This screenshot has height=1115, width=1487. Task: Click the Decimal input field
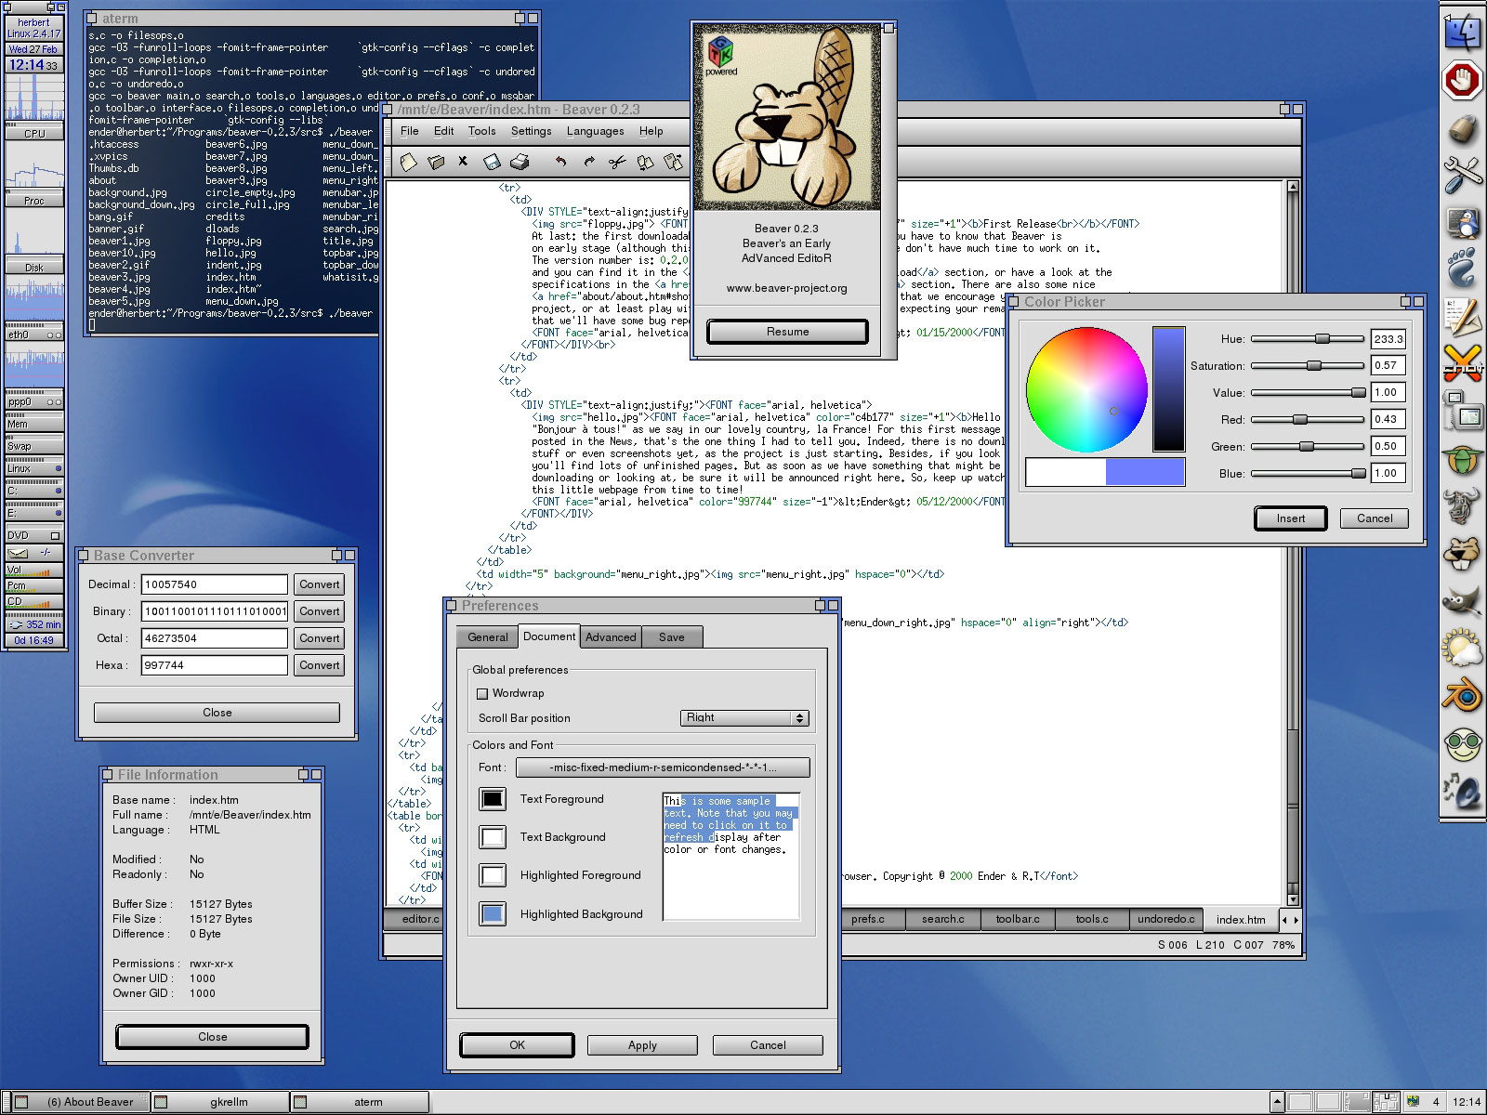click(x=215, y=584)
